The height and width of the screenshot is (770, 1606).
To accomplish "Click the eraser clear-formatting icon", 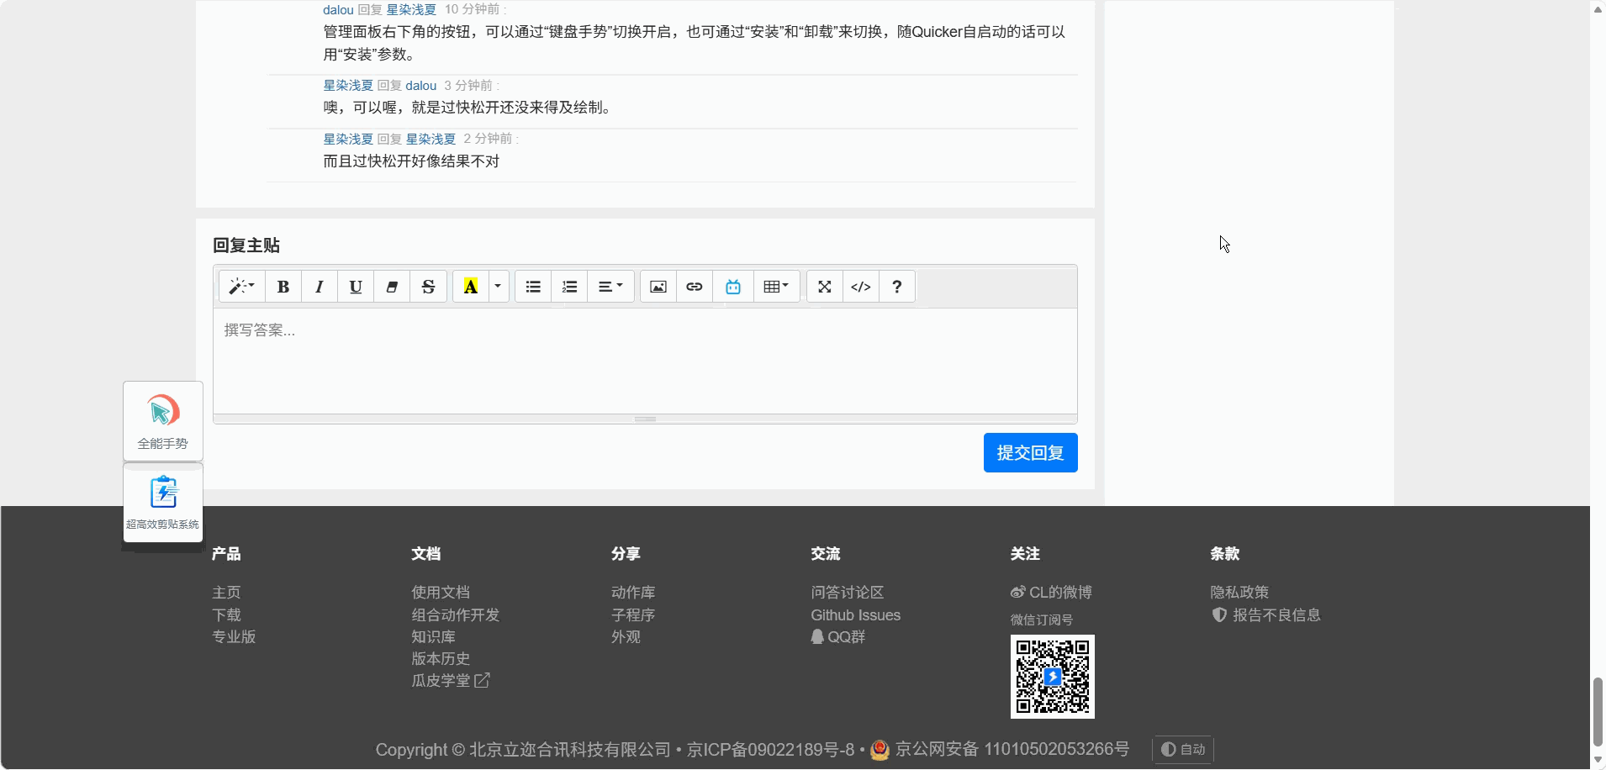I will [392, 287].
